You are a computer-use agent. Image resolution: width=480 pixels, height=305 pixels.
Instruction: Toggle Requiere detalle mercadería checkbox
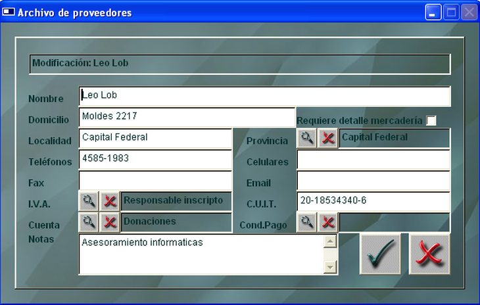point(431,120)
